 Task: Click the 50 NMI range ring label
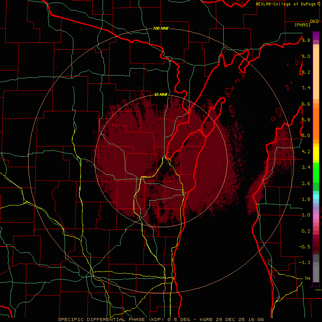pos(161,94)
